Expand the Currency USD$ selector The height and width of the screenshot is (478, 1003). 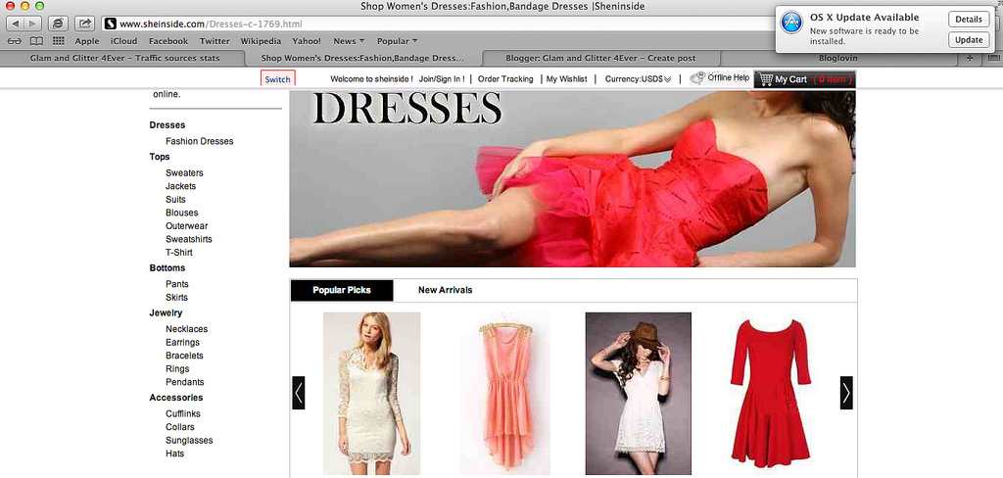click(x=638, y=79)
